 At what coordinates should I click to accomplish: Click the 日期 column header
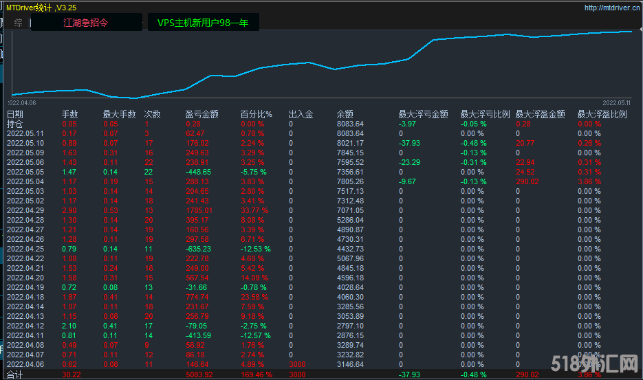tap(15, 115)
